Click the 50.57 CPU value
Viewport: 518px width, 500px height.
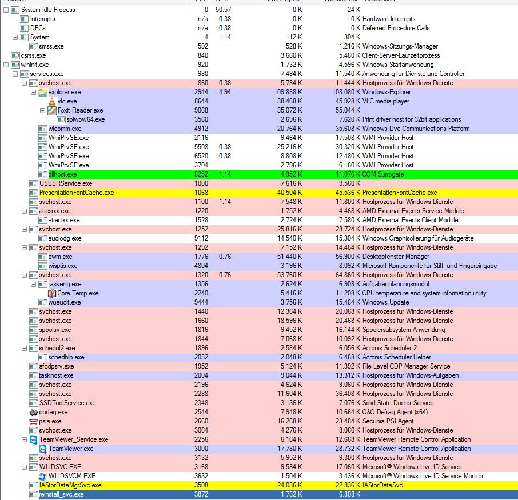(x=224, y=10)
